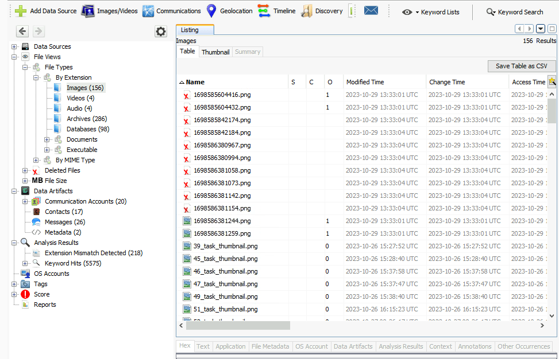Viewport: 559px width, 359px height.
Task: Click the Data Artifacts icon
Action: (x=25, y=191)
